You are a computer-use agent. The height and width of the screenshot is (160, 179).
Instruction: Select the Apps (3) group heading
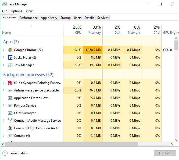tap(11, 42)
